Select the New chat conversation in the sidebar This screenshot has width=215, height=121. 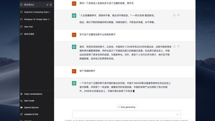36,27
